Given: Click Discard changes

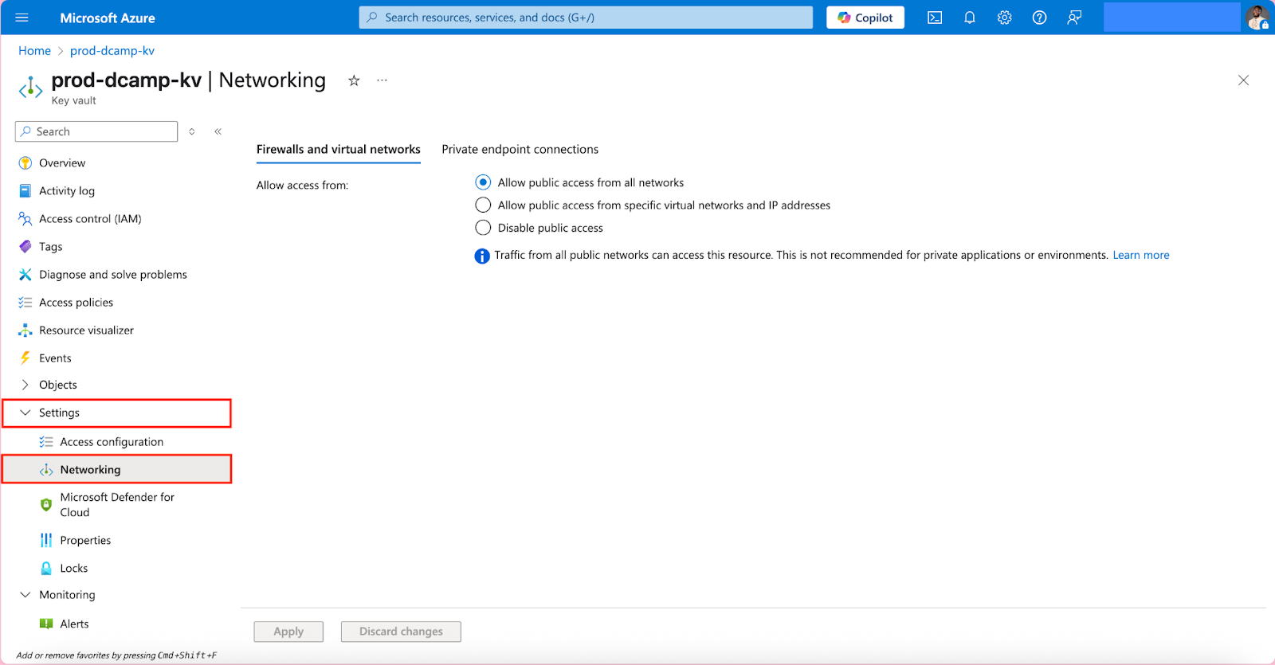Looking at the screenshot, I should click(401, 632).
